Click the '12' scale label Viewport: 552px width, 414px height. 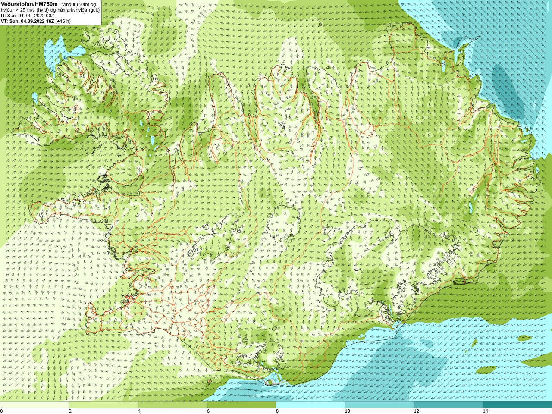point(416,411)
